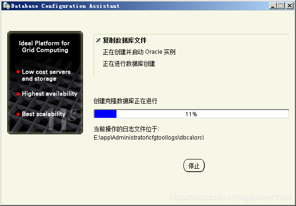Stop database creation with the 停止 button
The height and width of the screenshot is (206, 296).
tap(194, 166)
